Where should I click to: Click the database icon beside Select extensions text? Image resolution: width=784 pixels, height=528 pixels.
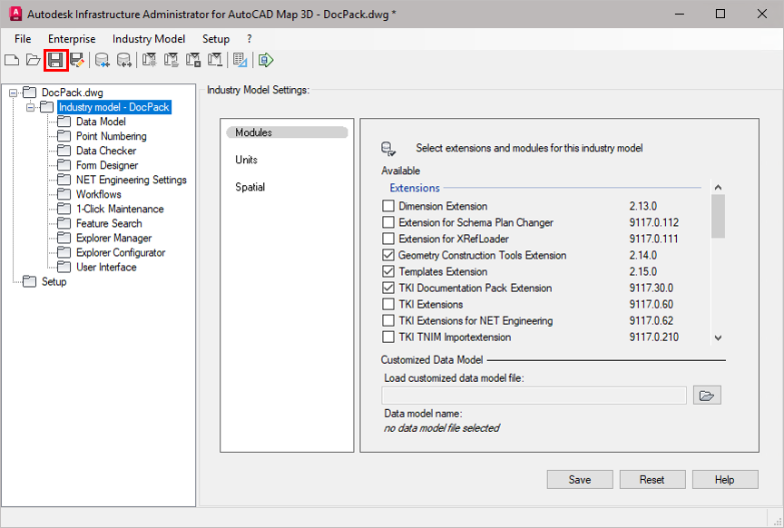388,149
